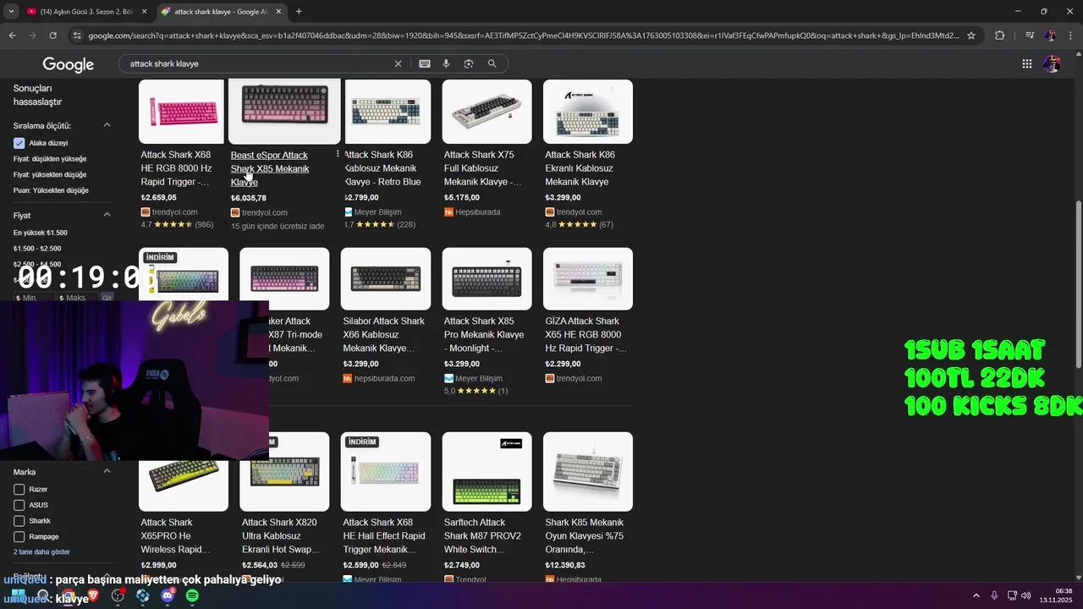Collapse the Sıralama ölçütü section
1083x609 pixels.
[107, 125]
